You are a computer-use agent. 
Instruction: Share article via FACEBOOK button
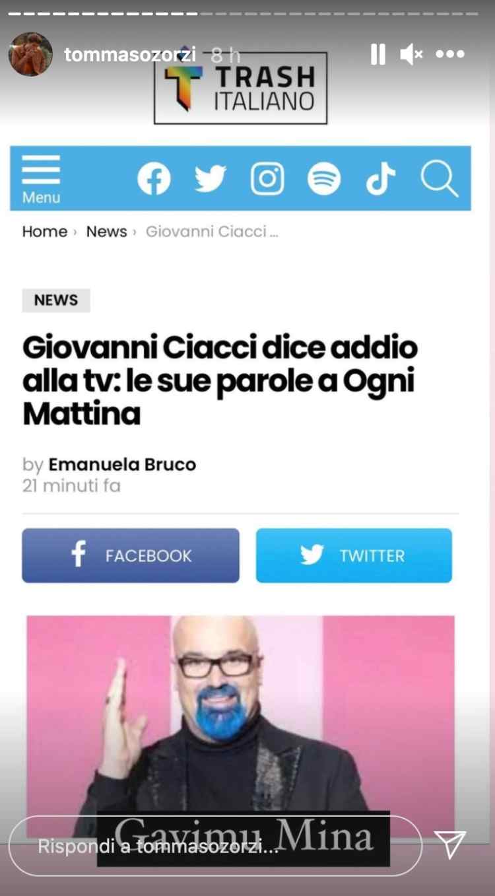click(131, 555)
